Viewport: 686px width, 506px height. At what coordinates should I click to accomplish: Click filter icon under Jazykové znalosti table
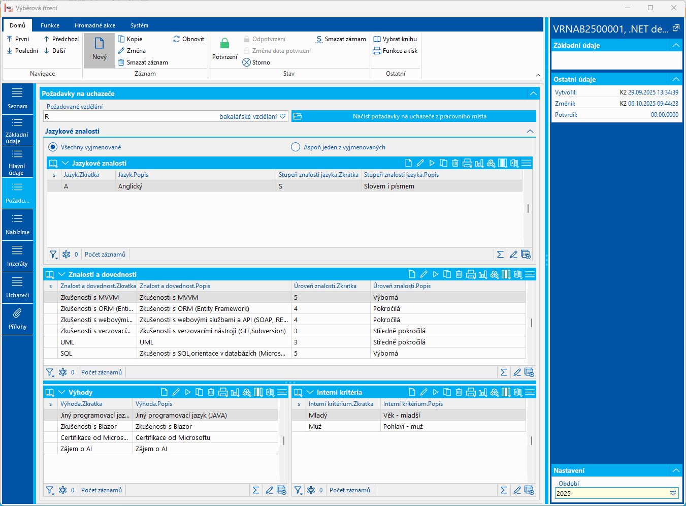coord(53,255)
